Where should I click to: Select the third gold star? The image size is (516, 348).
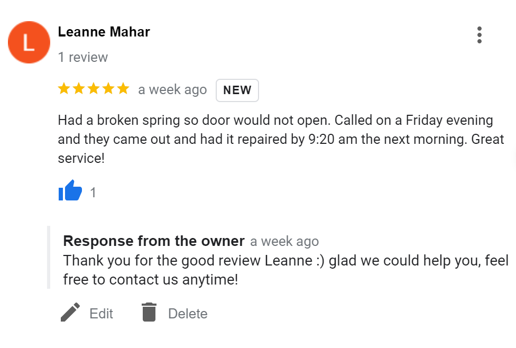[94, 89]
